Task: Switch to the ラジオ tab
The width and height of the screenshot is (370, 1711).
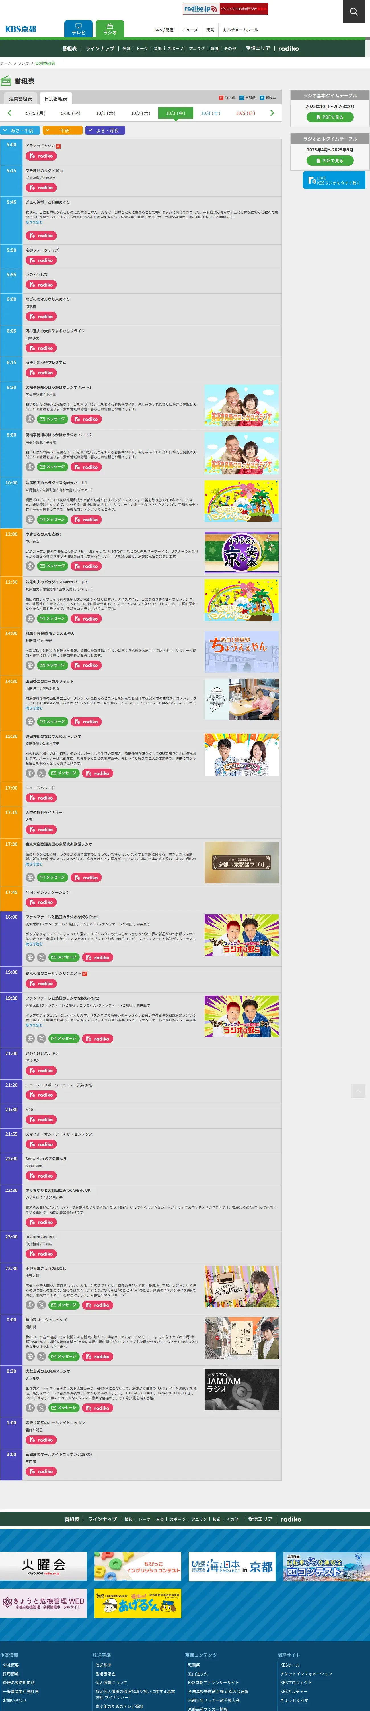Action: 109,29
